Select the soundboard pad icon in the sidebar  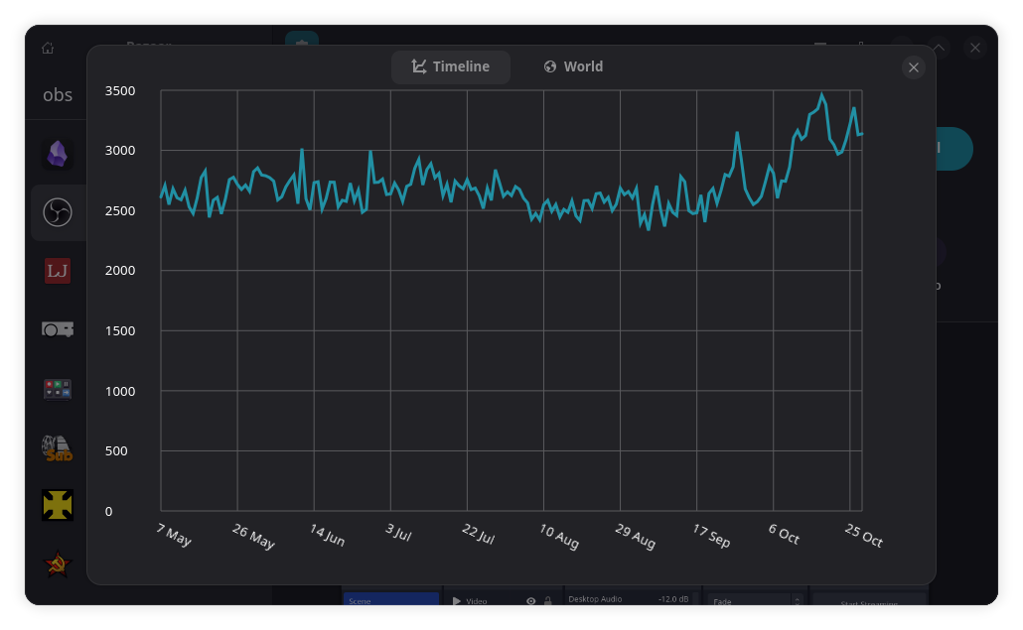click(x=57, y=388)
